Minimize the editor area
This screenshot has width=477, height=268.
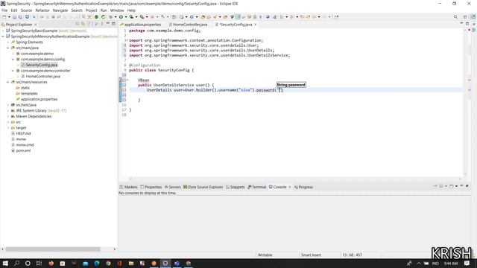[461, 24]
